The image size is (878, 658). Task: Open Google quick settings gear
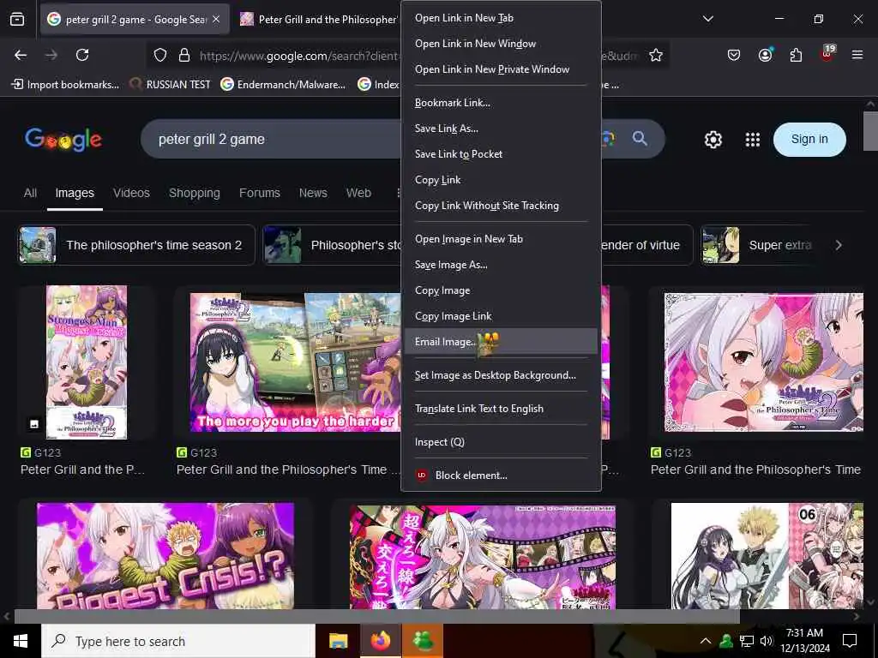713,140
